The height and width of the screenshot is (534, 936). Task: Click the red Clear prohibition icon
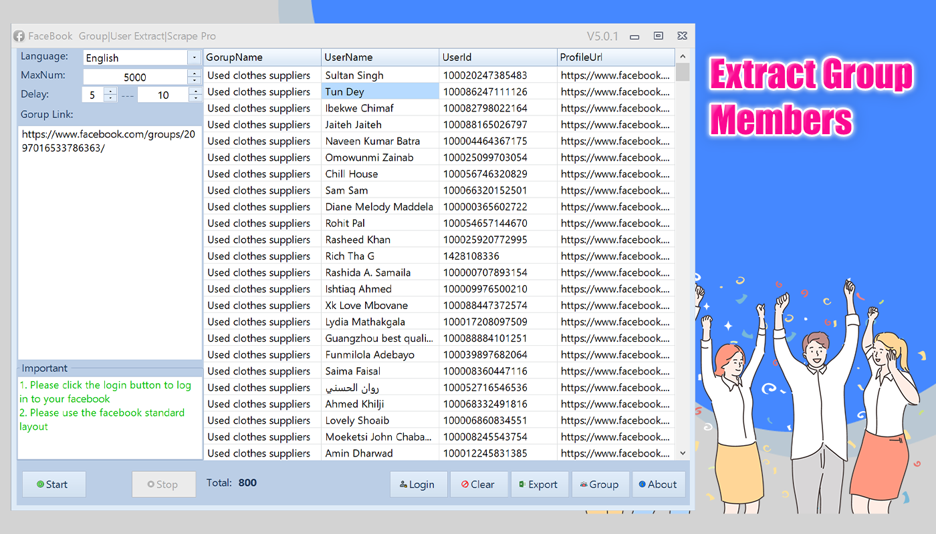coord(465,484)
